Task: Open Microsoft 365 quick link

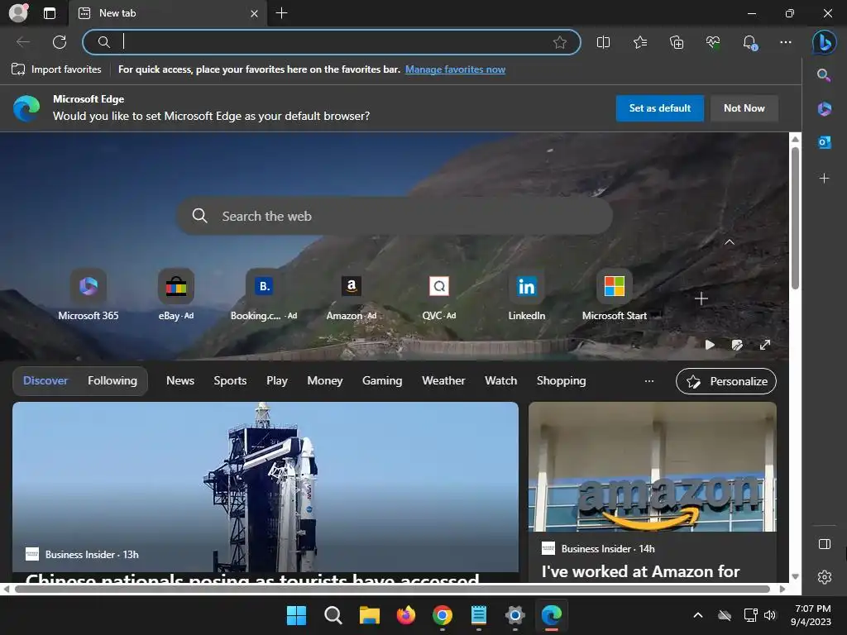Action: coord(88,295)
